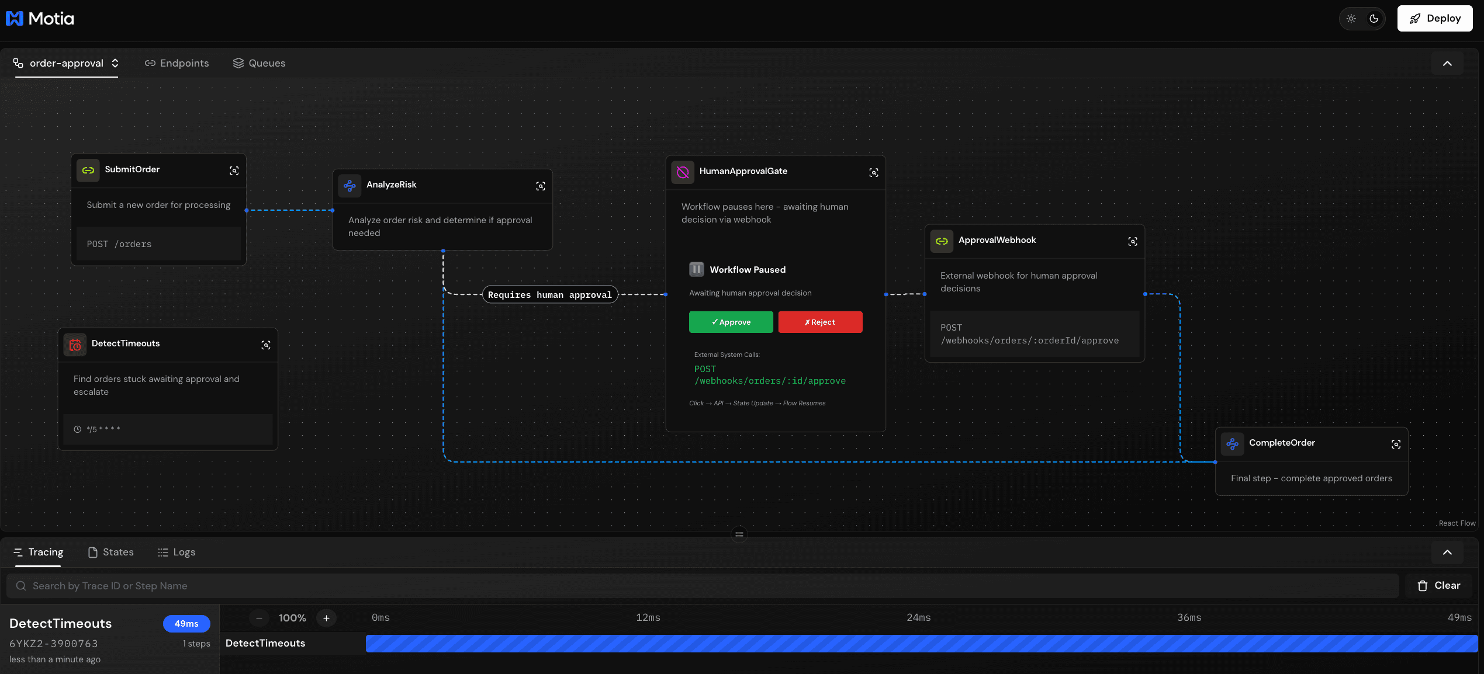This screenshot has width=1484, height=674.
Task: Switch to dark theme moon toggle
Action: [1374, 19]
